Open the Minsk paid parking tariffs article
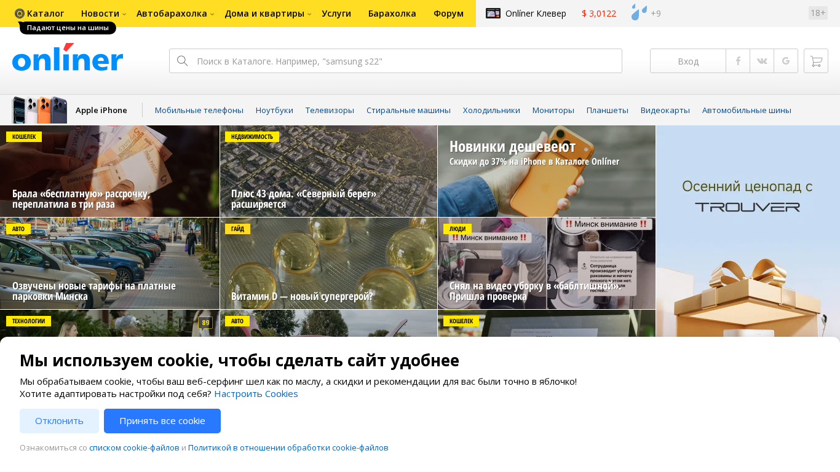The height and width of the screenshot is (472, 840). tap(109, 263)
